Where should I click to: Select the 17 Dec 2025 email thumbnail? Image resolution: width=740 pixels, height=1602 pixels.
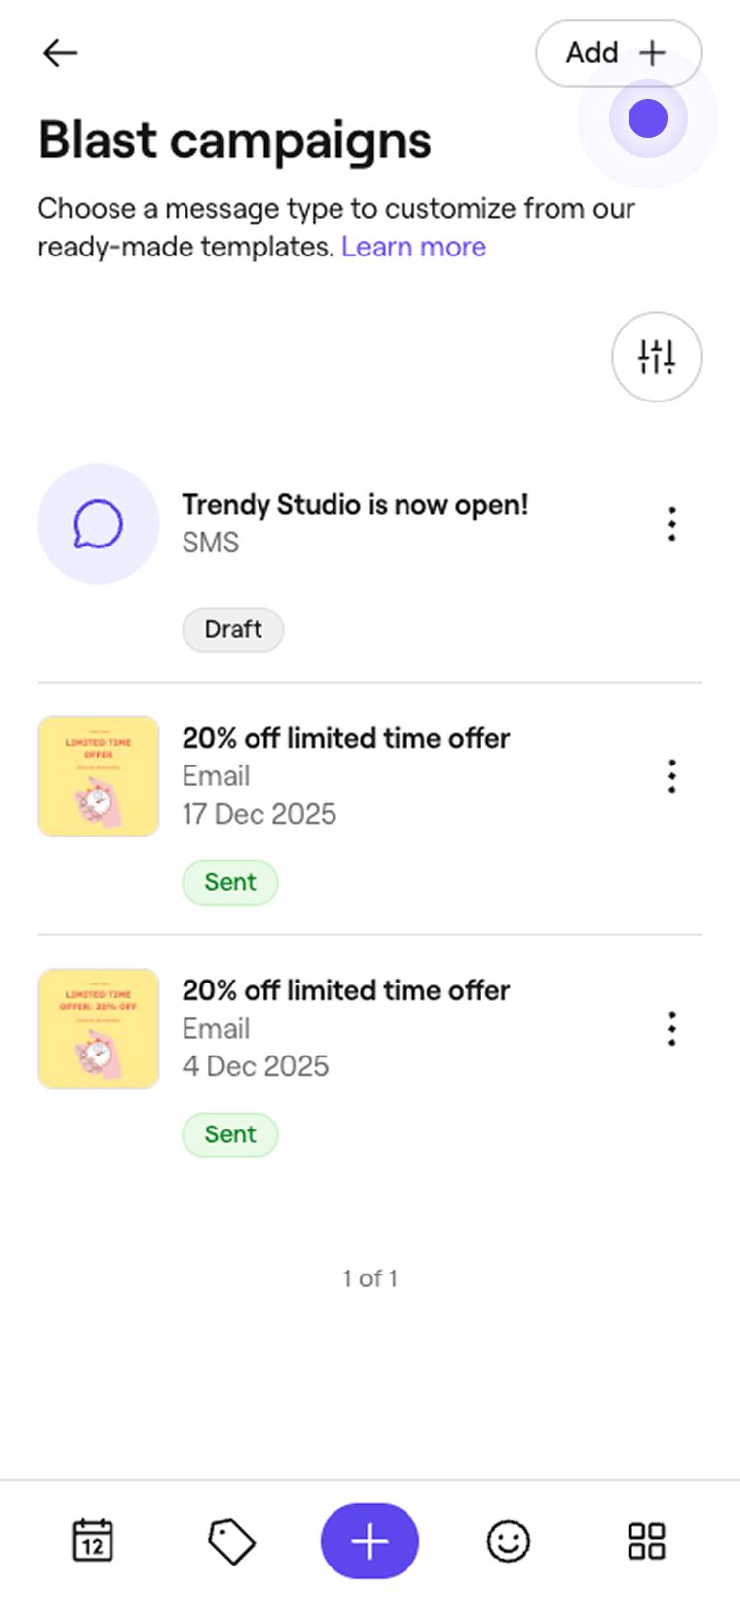(x=98, y=776)
